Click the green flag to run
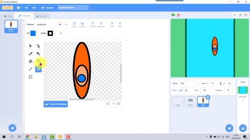The width and height of the screenshot is (250, 140). click(173, 15)
